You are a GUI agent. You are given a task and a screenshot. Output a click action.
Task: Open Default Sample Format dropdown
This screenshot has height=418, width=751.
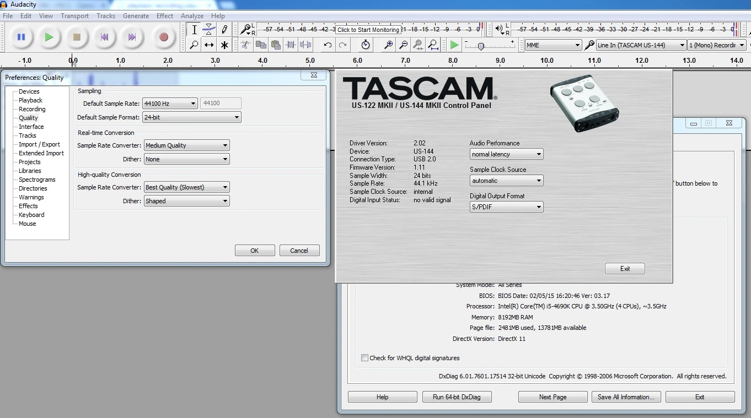tap(191, 117)
